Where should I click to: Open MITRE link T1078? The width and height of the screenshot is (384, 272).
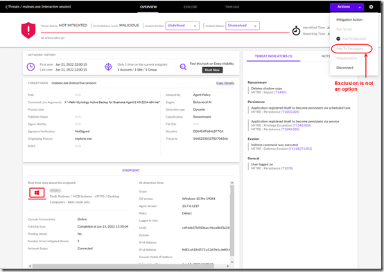287,168
